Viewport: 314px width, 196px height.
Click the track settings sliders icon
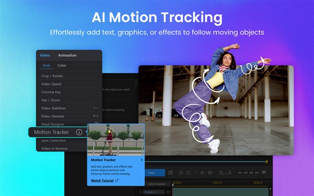pos(170,172)
